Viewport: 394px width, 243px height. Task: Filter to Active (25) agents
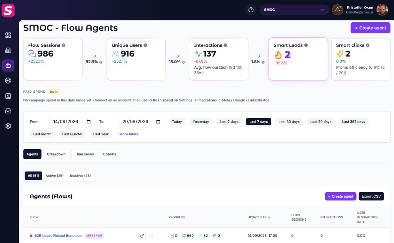coord(55,176)
